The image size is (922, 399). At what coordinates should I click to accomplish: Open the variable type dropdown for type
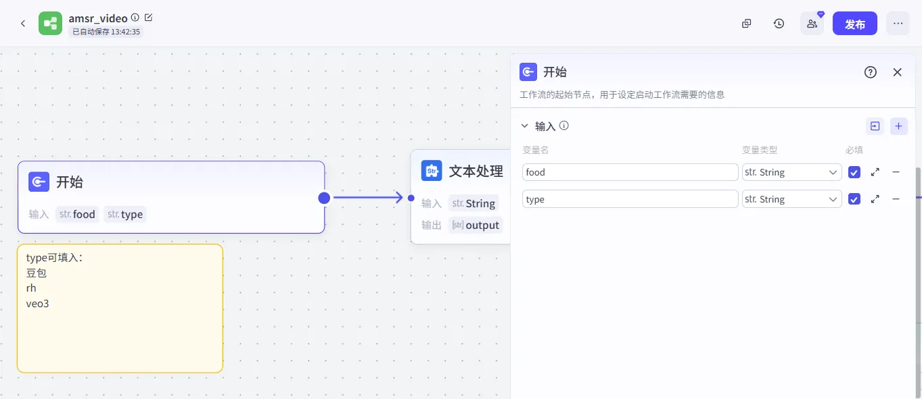coord(791,199)
